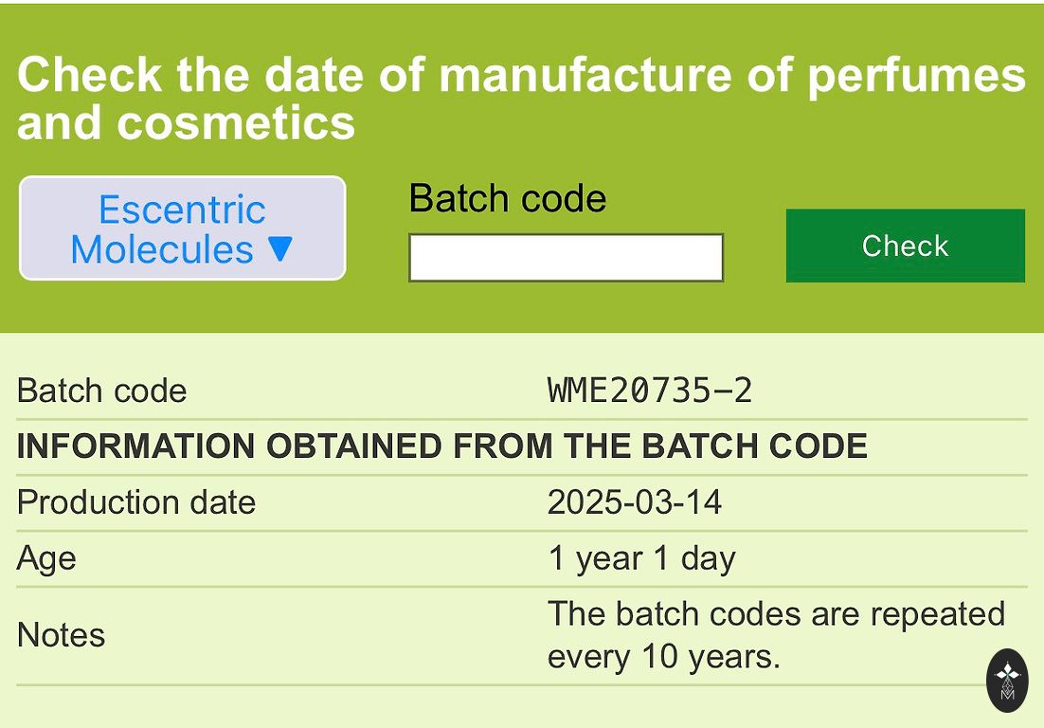Click the word cosmetics in the heading
This screenshot has width=1044, height=728.
pos(236,123)
